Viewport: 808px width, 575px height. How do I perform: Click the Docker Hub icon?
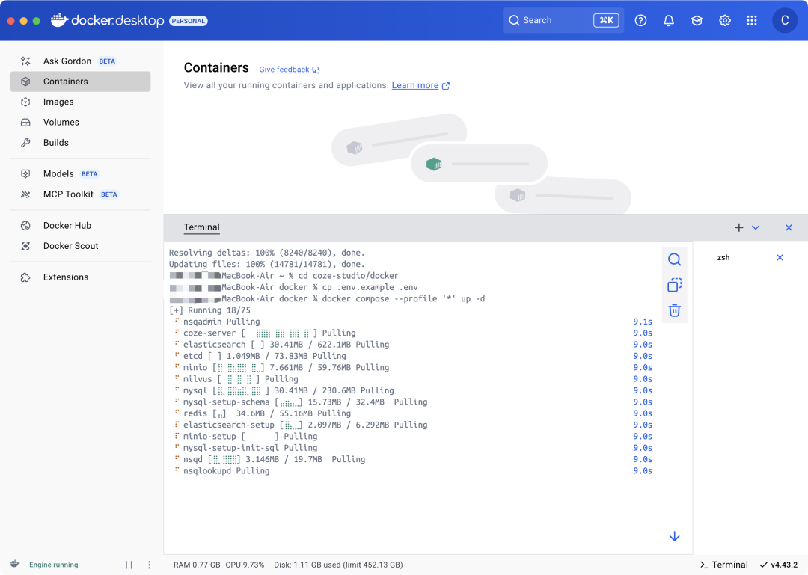point(25,226)
